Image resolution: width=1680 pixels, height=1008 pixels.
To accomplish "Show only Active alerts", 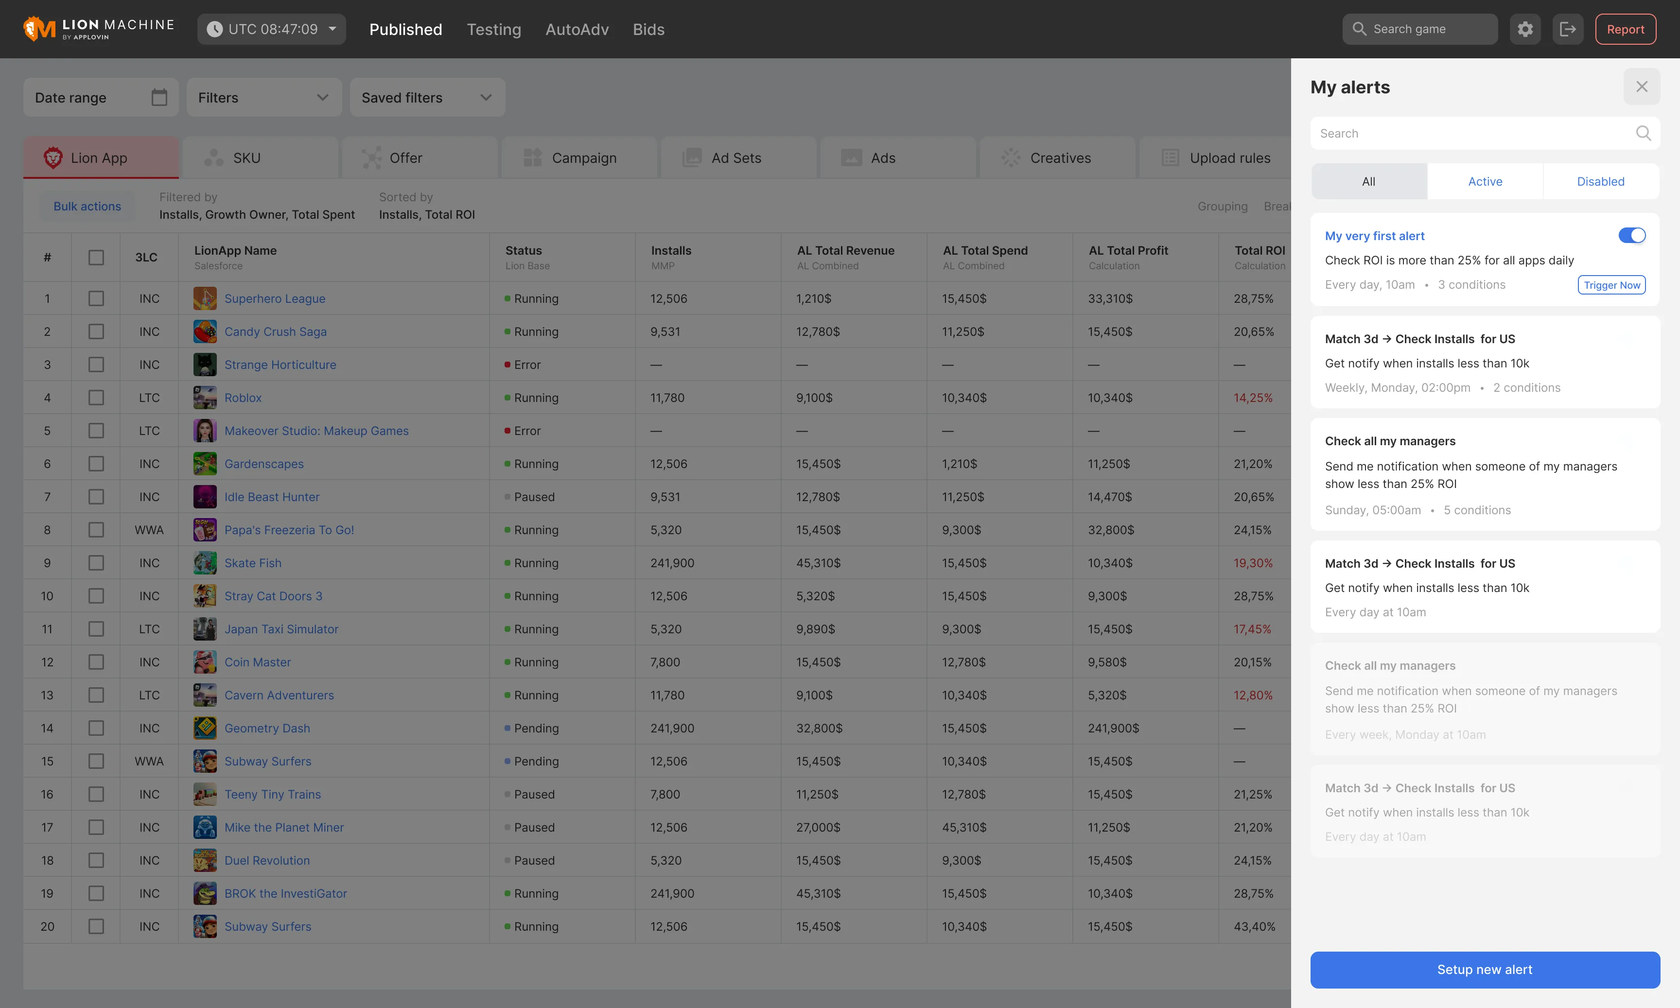I will coord(1485,181).
